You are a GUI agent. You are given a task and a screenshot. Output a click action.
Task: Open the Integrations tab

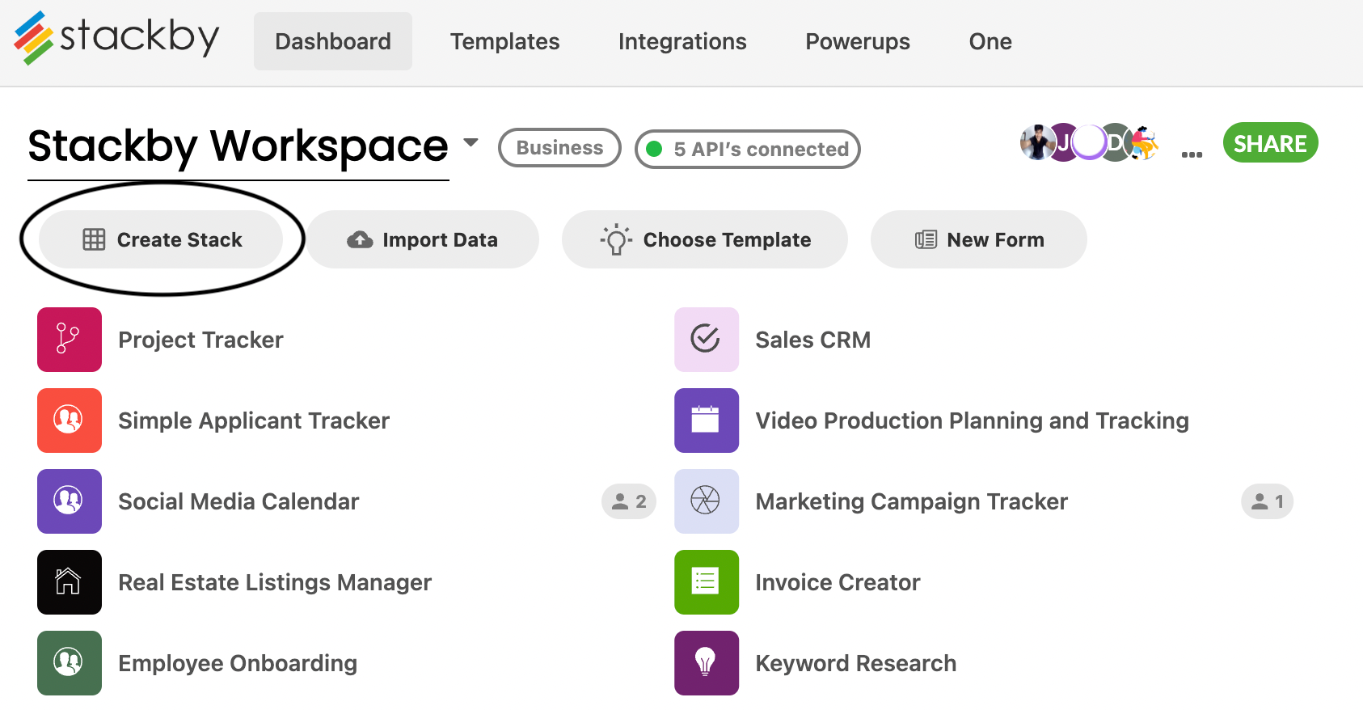click(682, 41)
